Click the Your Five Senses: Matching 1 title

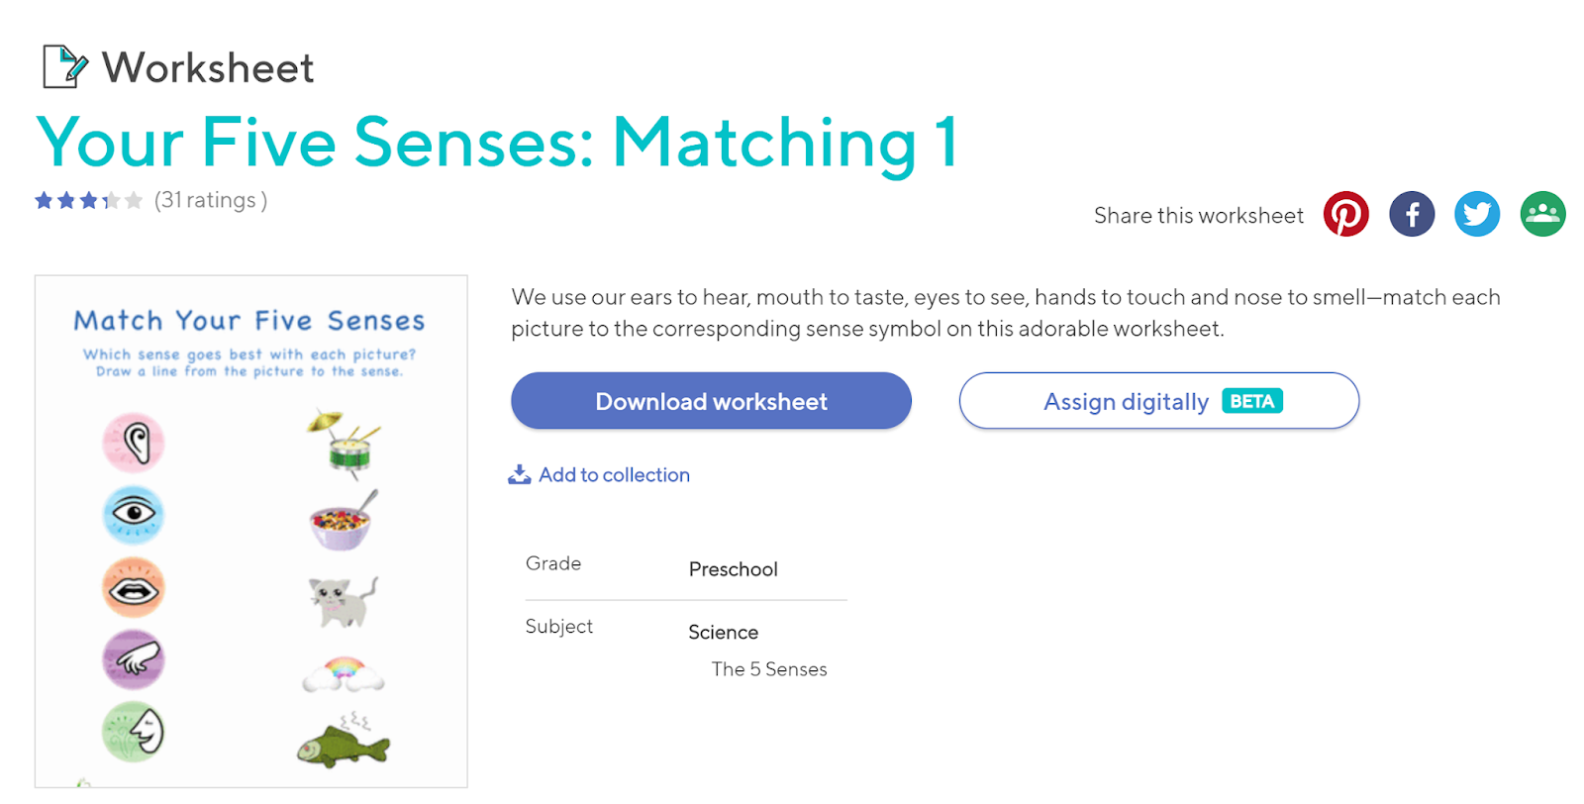click(x=495, y=143)
